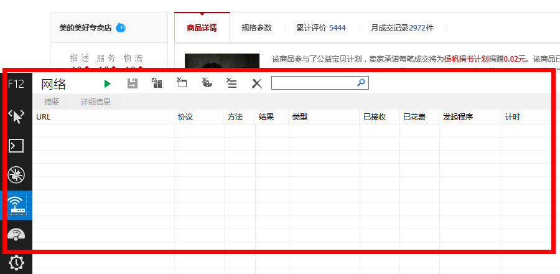Click the network search input field
The height and width of the screenshot is (274, 560).
click(x=313, y=83)
